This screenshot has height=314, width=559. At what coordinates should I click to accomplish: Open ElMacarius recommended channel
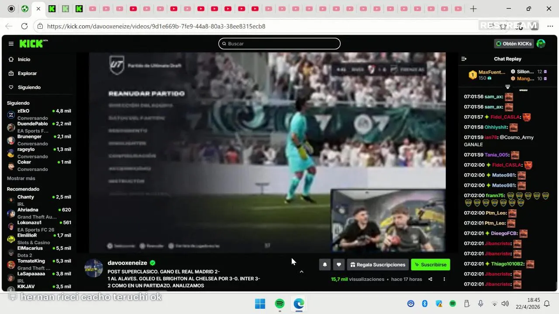pyautogui.click(x=39, y=251)
